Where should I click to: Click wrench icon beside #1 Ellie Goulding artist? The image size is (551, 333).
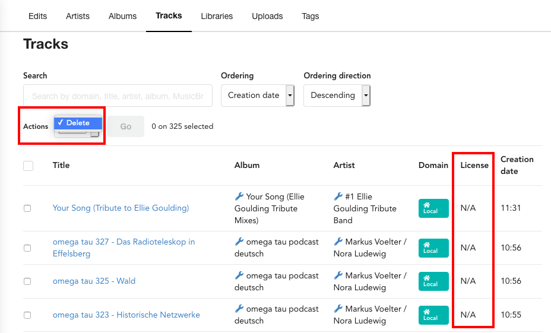click(x=338, y=196)
